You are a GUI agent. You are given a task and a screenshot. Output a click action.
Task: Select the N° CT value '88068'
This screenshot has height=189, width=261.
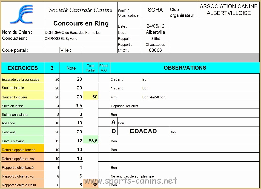click(x=155, y=50)
